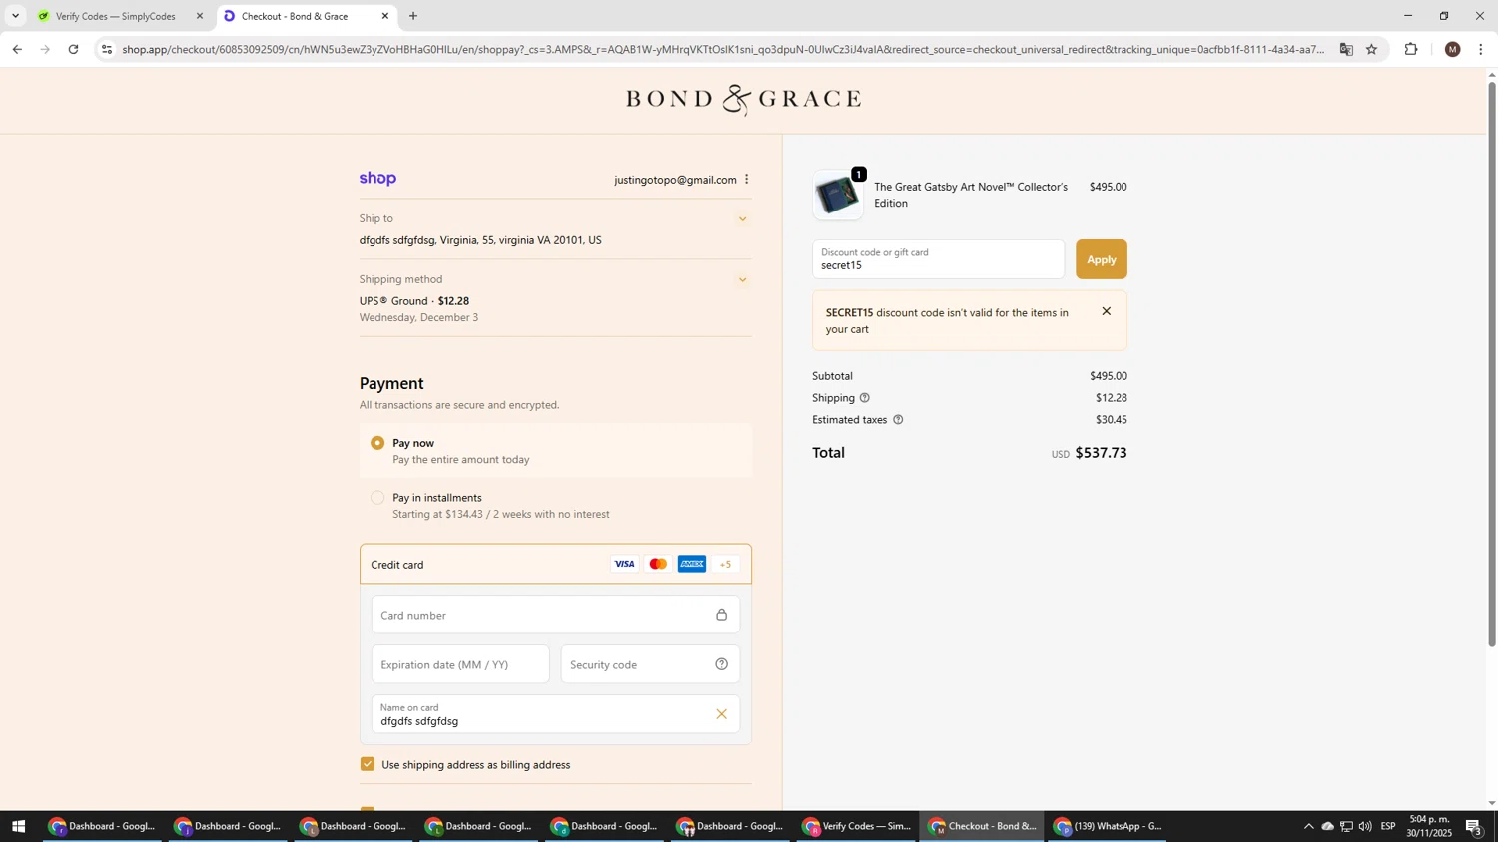This screenshot has height=842, width=1498.
Task: Open the translate page icon
Action: pos(1345,49)
